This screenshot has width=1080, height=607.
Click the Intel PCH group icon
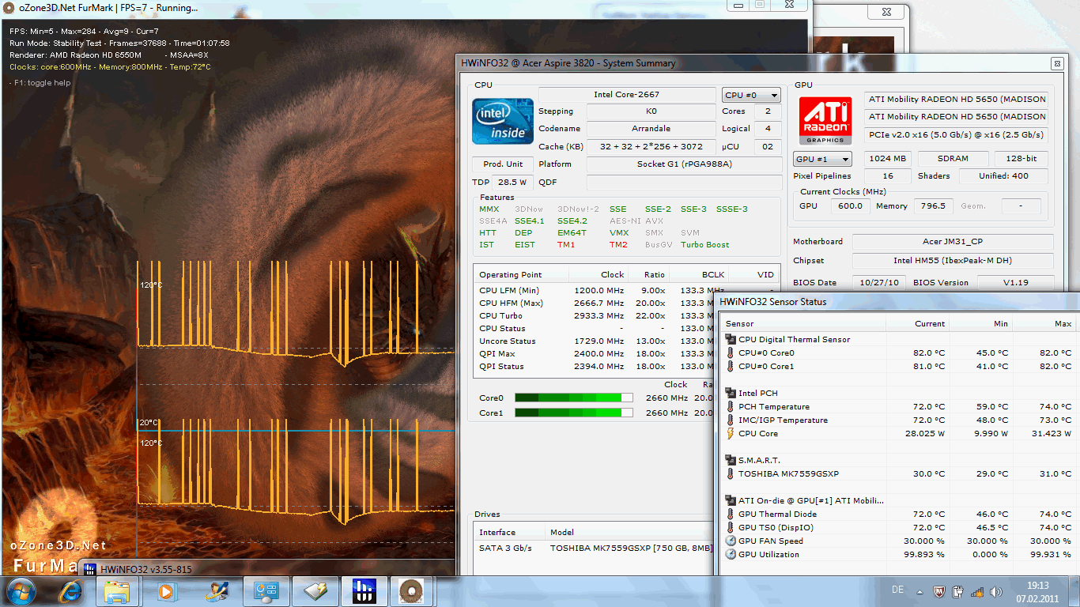pos(731,393)
